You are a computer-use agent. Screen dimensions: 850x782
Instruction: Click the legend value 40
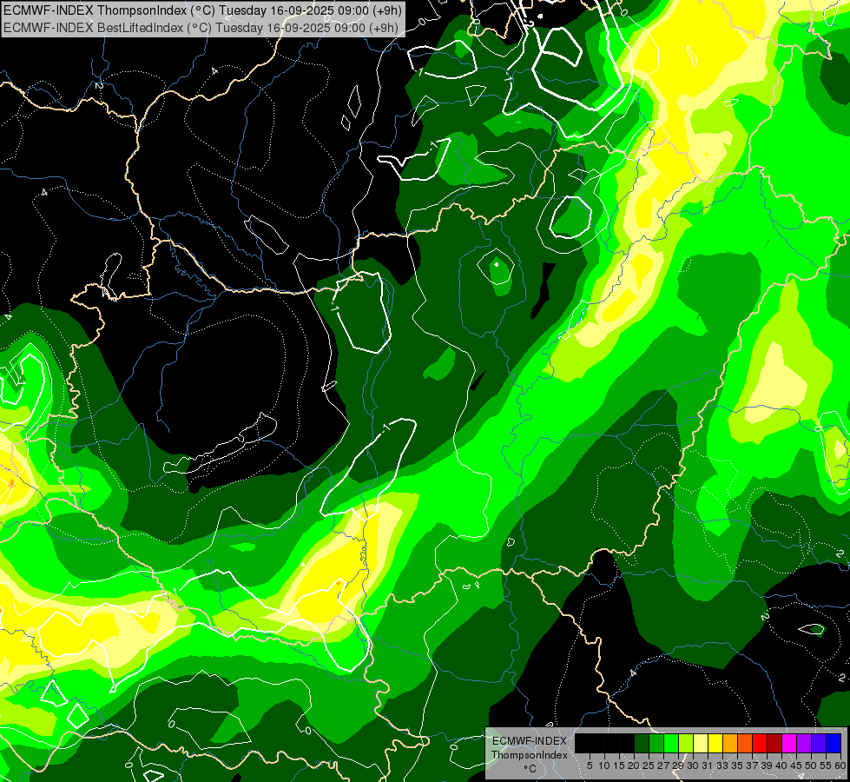pos(781,765)
